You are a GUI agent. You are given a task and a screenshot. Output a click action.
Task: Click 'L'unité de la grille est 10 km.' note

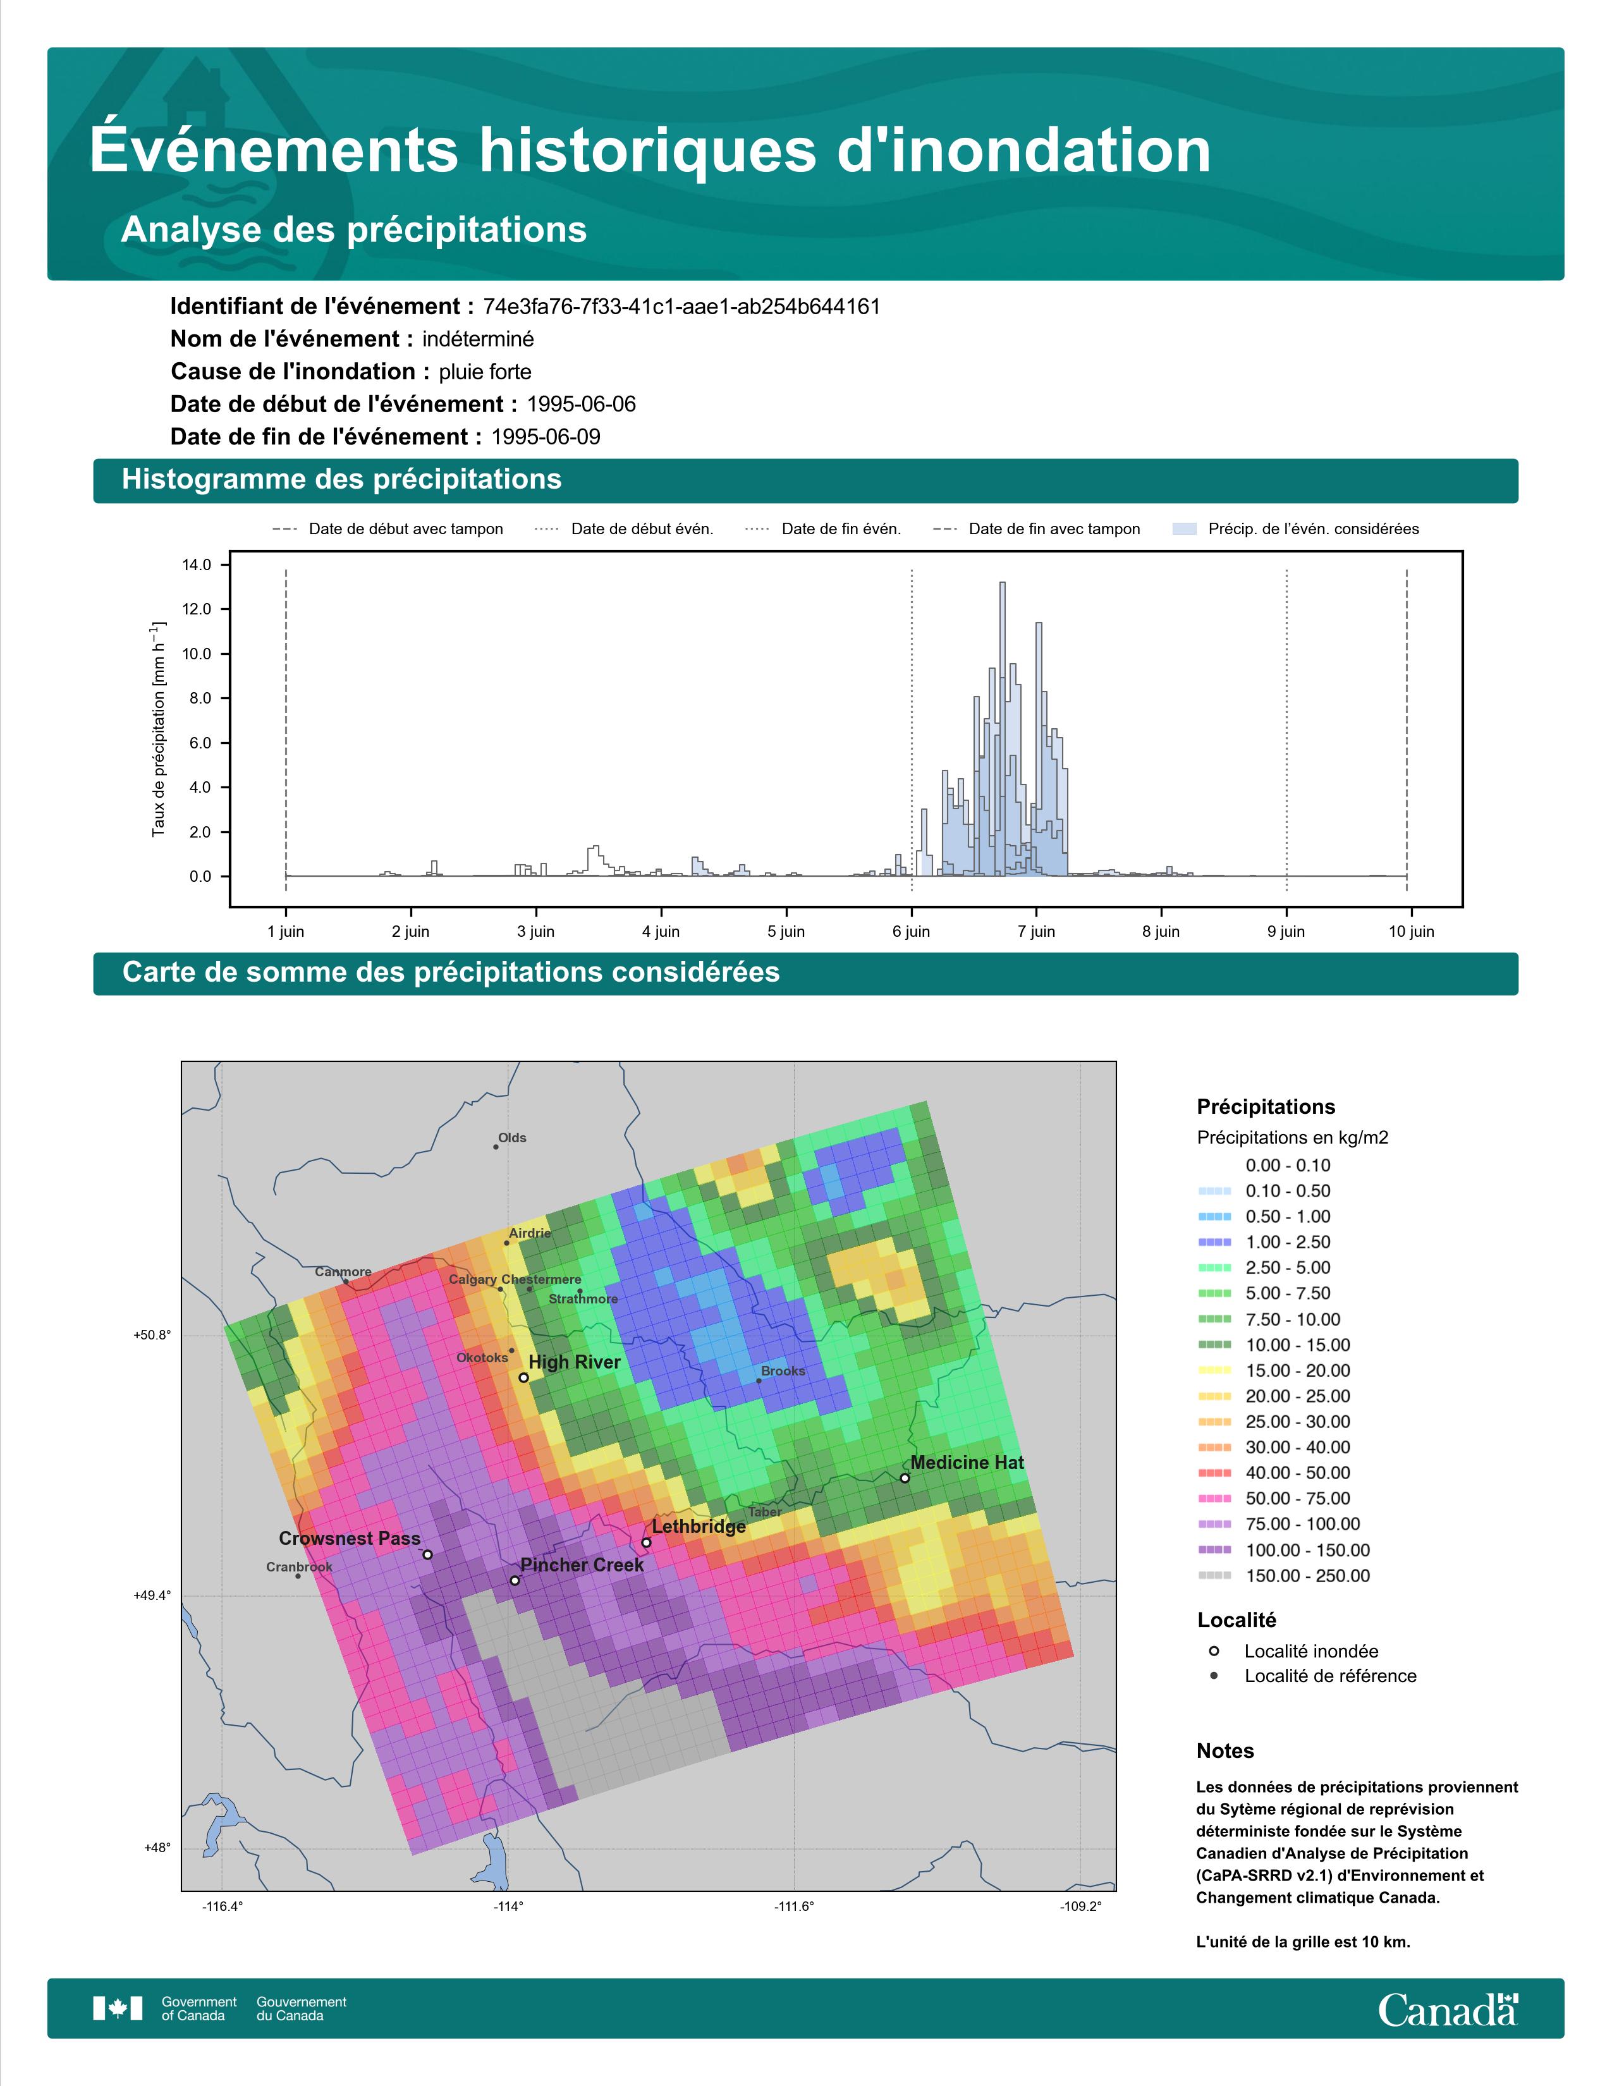(1304, 1942)
